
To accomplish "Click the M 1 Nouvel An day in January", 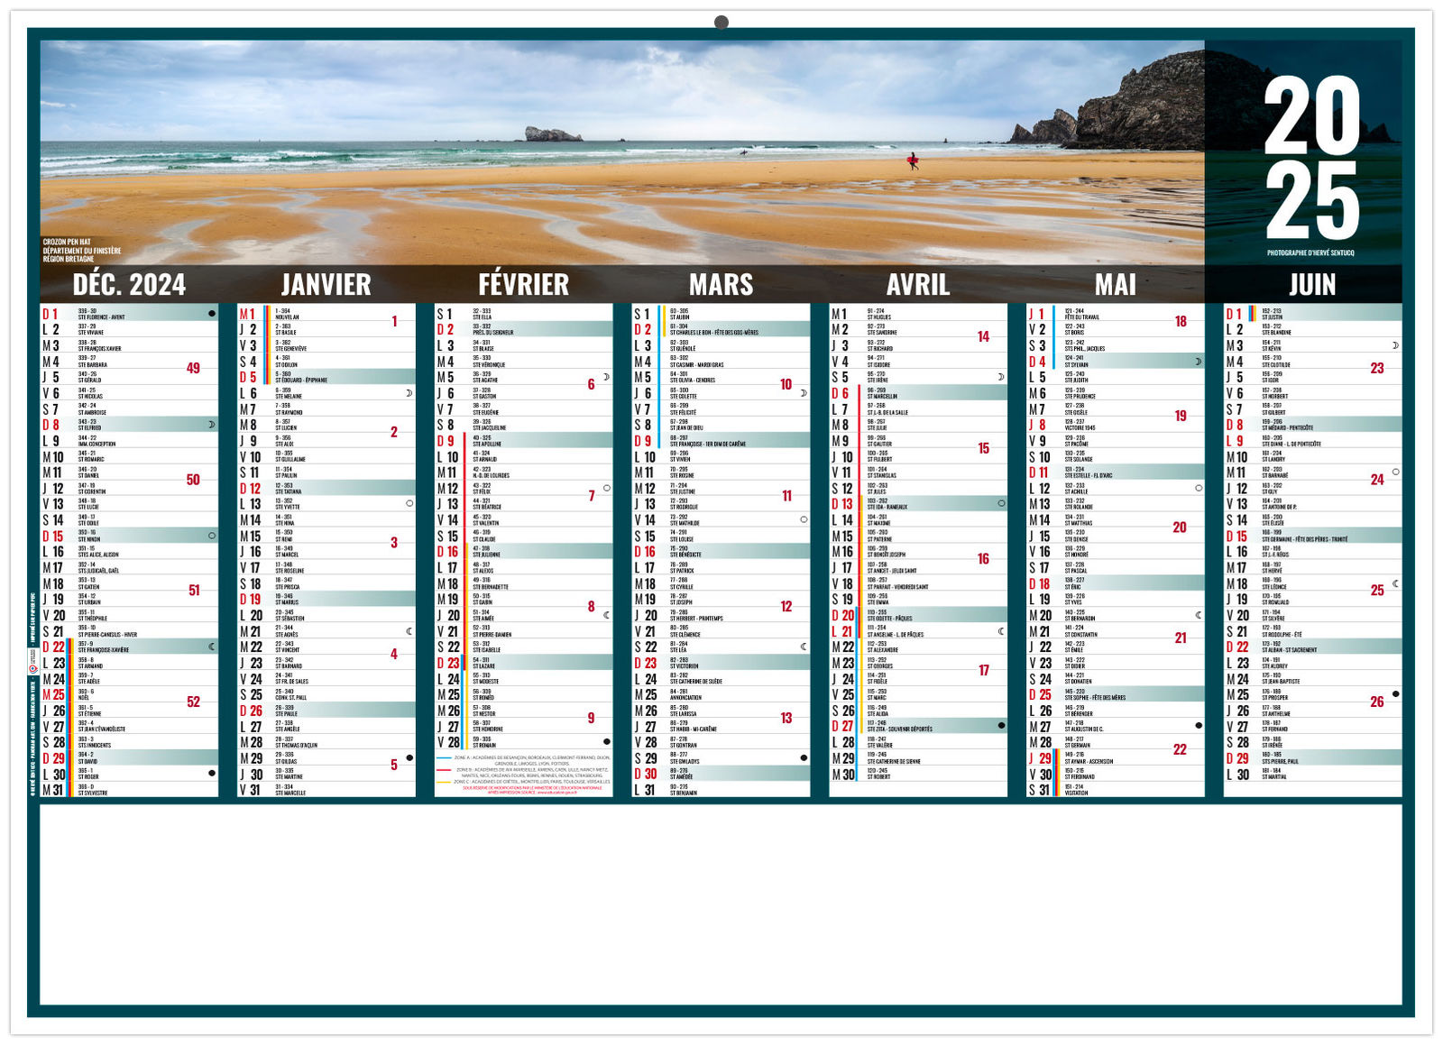I will (x=326, y=313).
